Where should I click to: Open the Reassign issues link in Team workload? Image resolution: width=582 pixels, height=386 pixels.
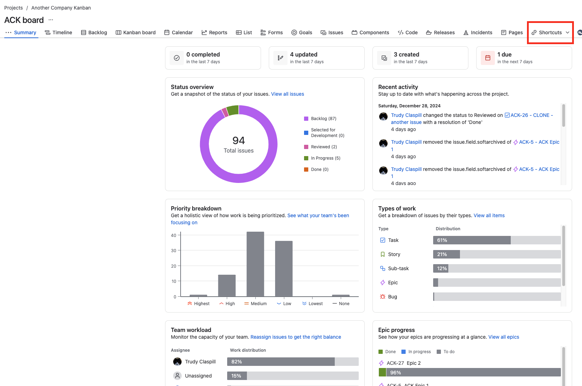pos(296,337)
